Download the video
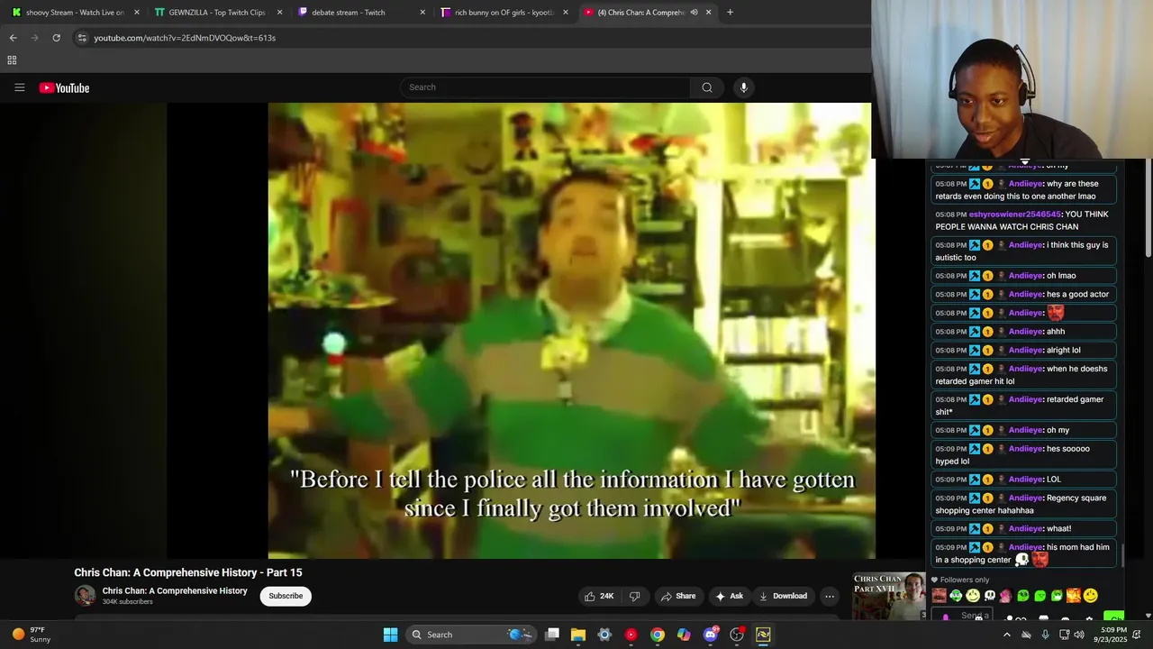This screenshot has width=1153, height=649. (x=783, y=596)
